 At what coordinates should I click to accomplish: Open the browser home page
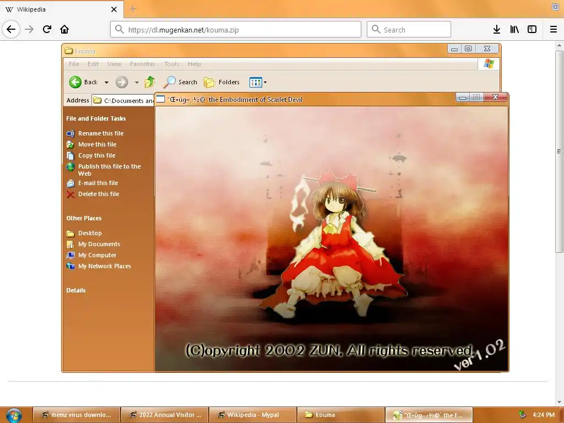[64, 29]
